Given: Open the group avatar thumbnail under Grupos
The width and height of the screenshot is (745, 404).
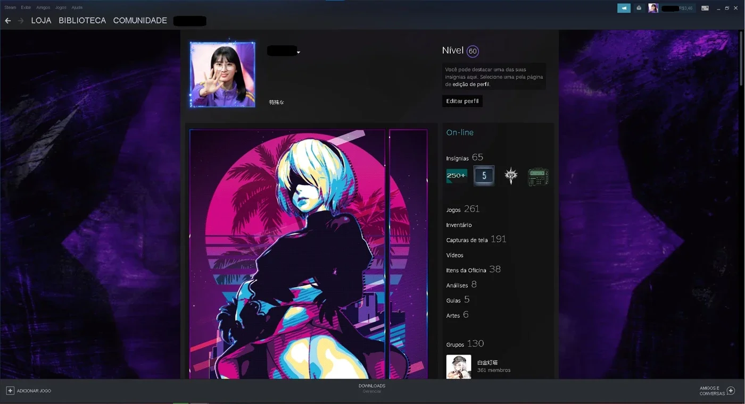Looking at the screenshot, I should [x=459, y=367].
